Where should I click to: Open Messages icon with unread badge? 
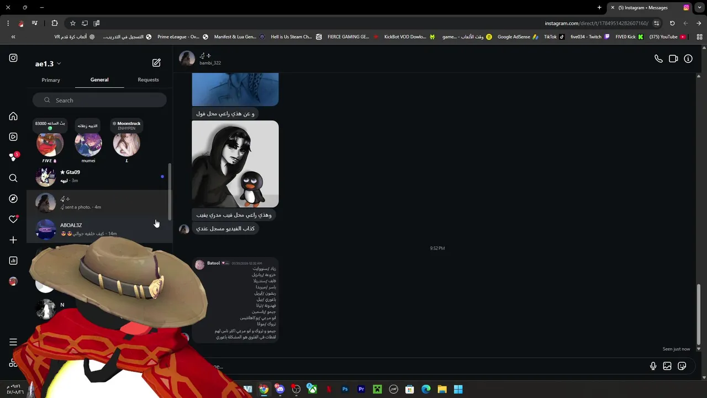(x=14, y=157)
